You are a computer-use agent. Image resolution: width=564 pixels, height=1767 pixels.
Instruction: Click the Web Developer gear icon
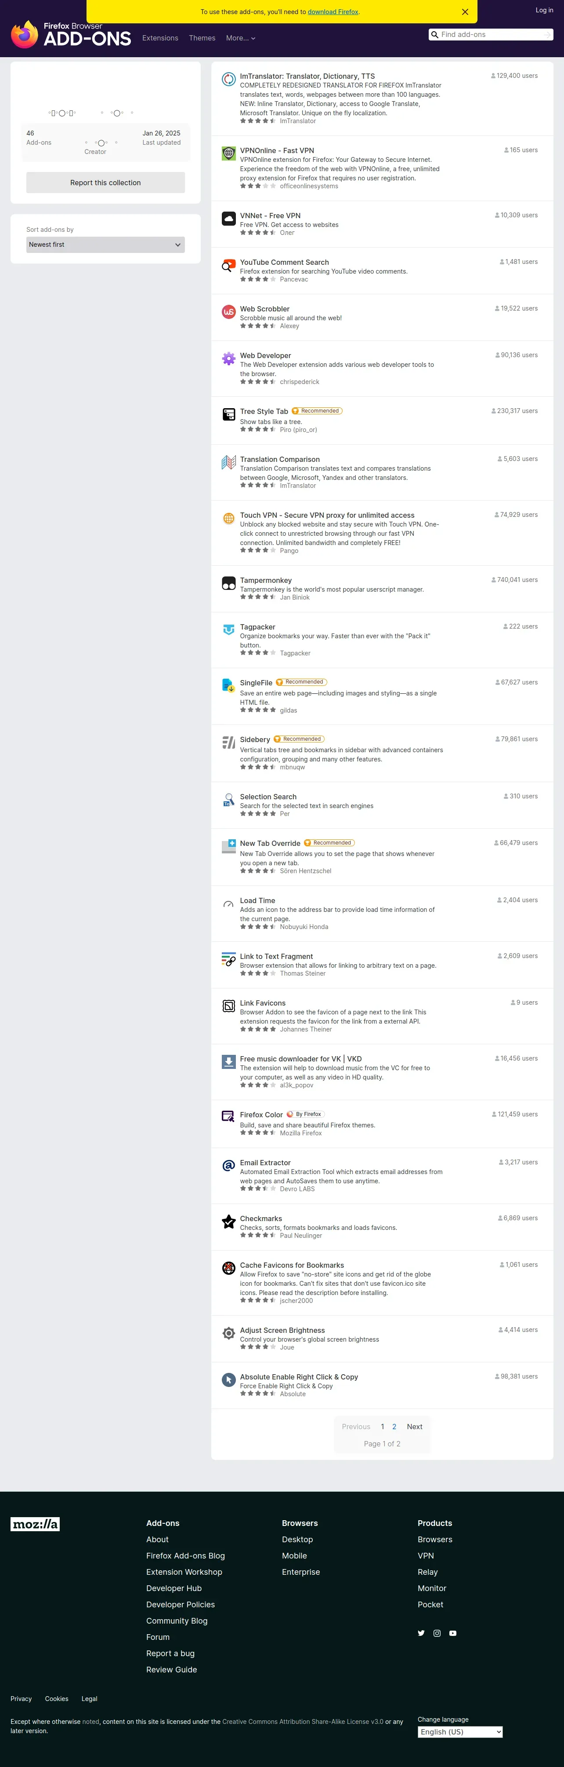coord(229,359)
